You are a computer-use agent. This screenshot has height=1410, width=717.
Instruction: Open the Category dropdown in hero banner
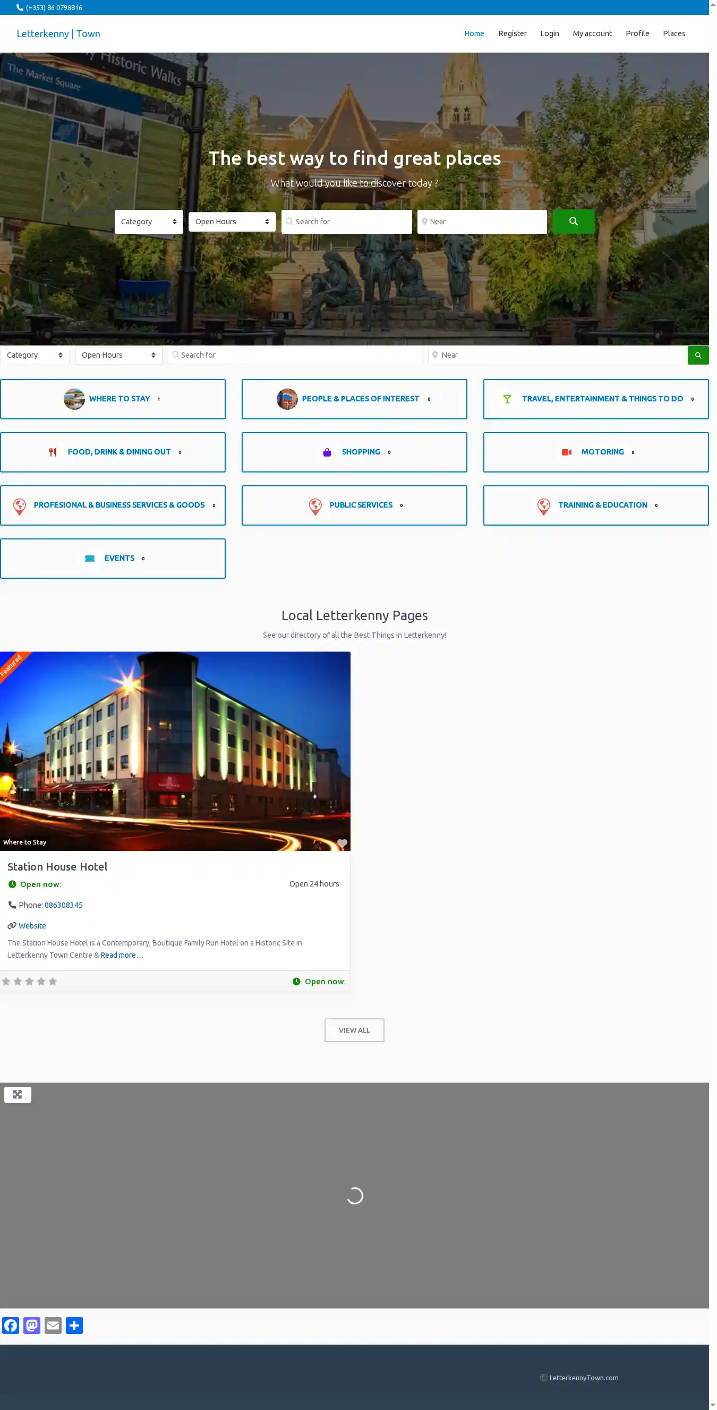click(148, 222)
